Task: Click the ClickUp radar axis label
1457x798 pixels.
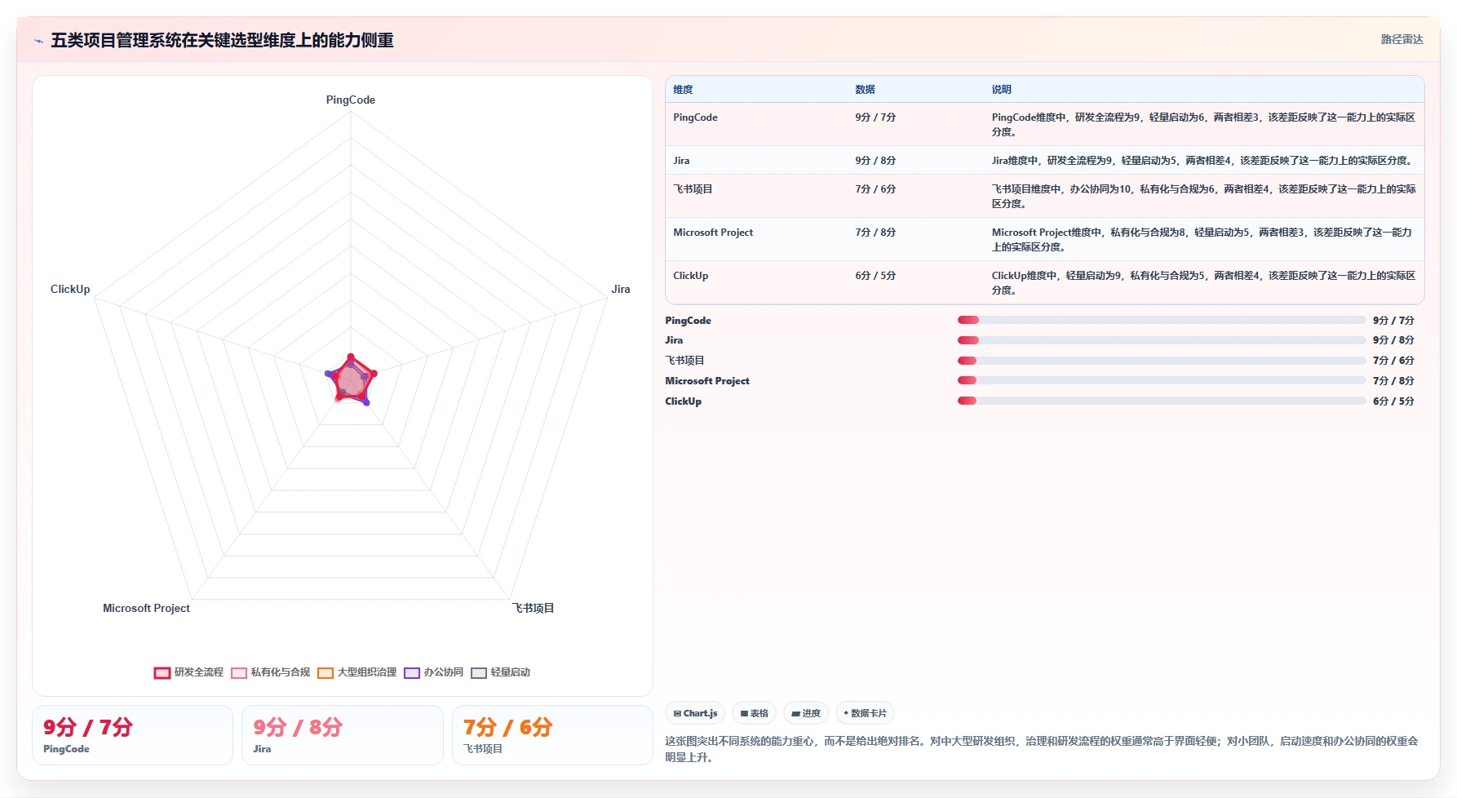Action: coord(70,289)
